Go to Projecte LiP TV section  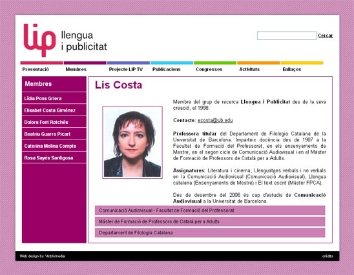126,69
